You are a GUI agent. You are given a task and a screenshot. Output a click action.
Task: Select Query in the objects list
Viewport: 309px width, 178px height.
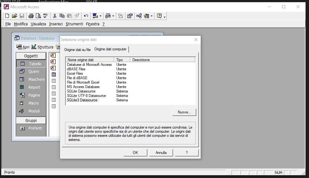[x=31, y=72]
